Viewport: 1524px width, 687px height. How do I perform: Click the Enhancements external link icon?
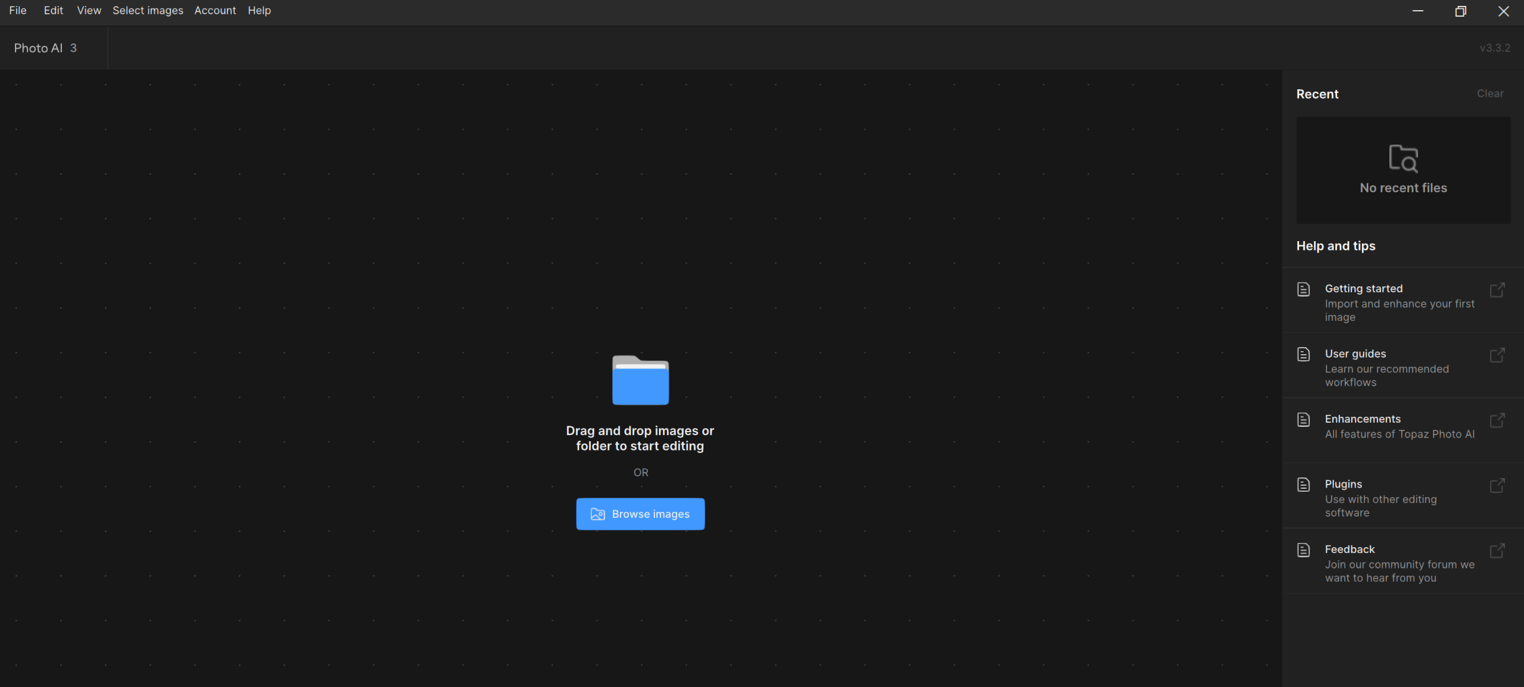(x=1497, y=420)
